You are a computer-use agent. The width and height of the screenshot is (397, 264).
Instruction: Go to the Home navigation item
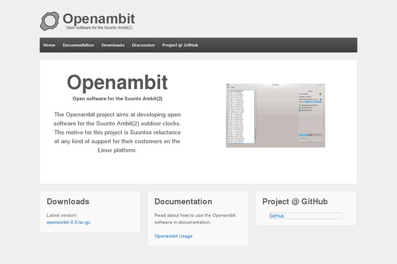click(49, 45)
